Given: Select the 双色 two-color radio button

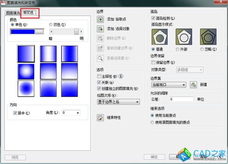Looking at the screenshot, I should click(x=51, y=25).
